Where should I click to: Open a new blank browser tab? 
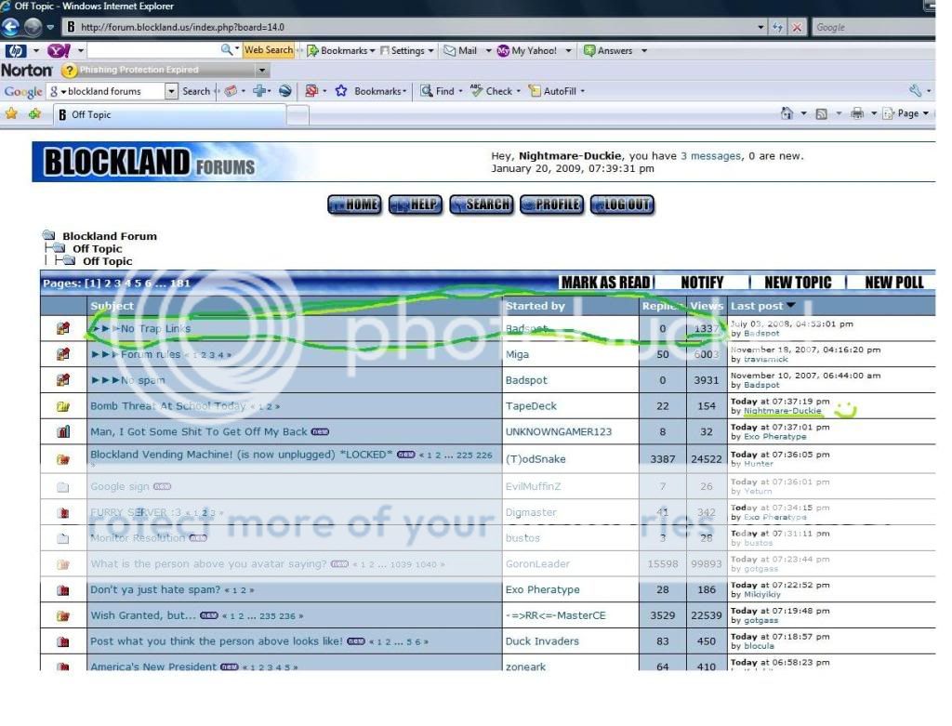(x=297, y=114)
